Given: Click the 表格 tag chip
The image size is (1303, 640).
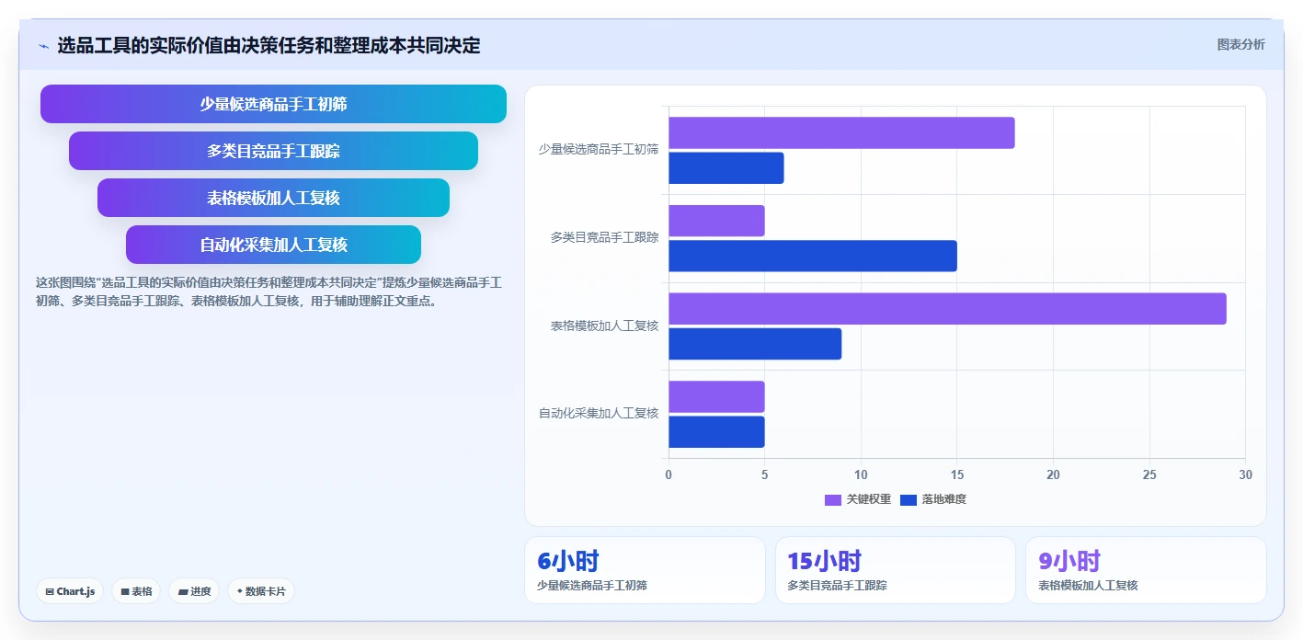Looking at the screenshot, I should (136, 591).
